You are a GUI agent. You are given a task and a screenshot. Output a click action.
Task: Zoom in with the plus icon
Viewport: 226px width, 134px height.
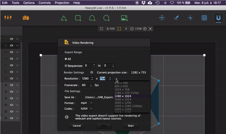point(145,29)
